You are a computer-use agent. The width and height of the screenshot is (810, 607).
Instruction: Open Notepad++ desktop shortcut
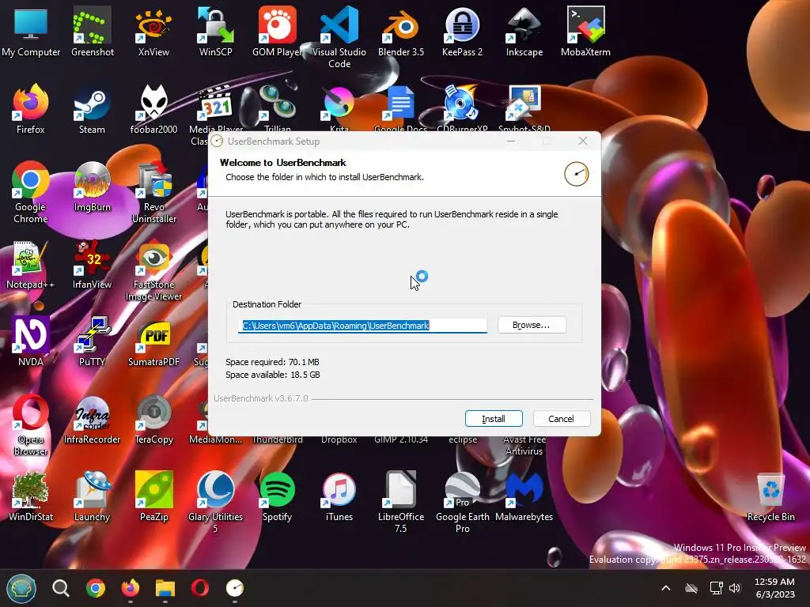click(x=31, y=264)
